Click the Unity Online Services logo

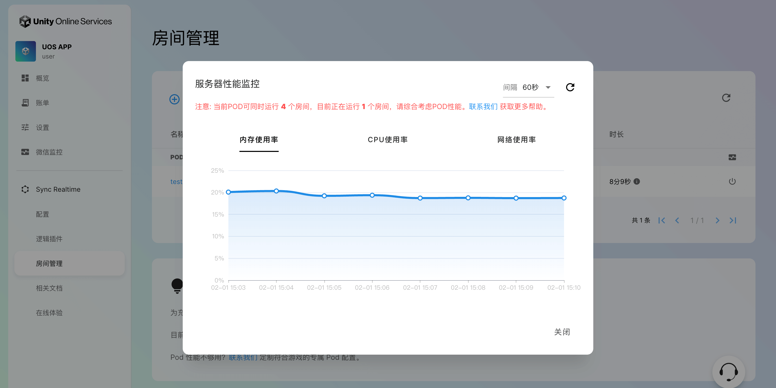point(65,21)
